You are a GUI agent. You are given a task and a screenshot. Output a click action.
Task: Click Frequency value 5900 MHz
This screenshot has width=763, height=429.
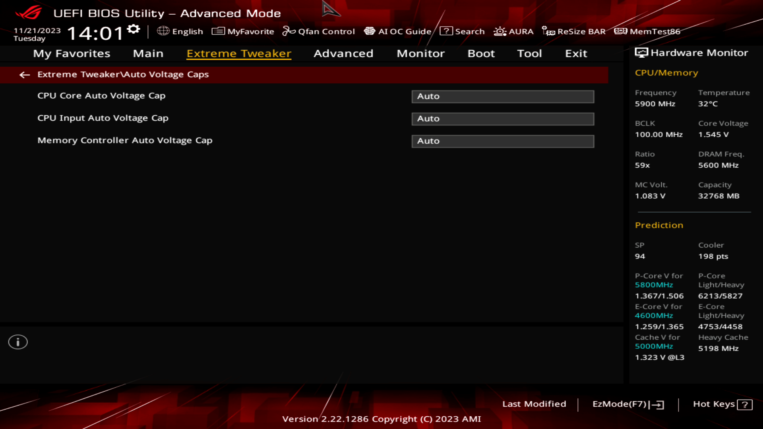(655, 104)
